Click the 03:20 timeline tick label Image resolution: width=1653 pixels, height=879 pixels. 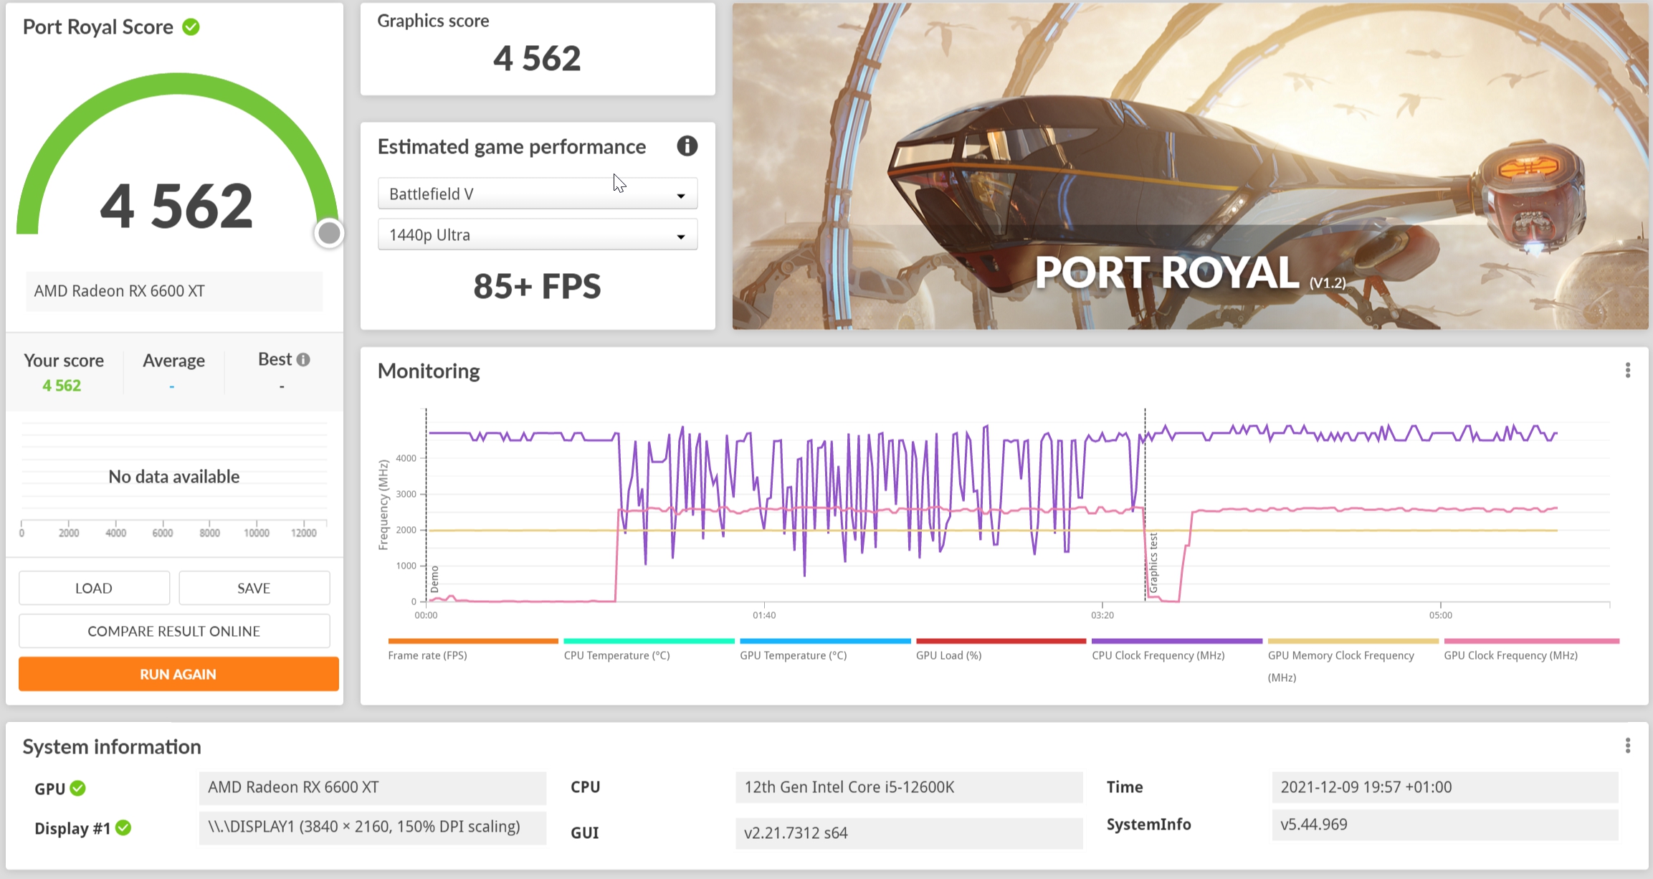click(1102, 615)
